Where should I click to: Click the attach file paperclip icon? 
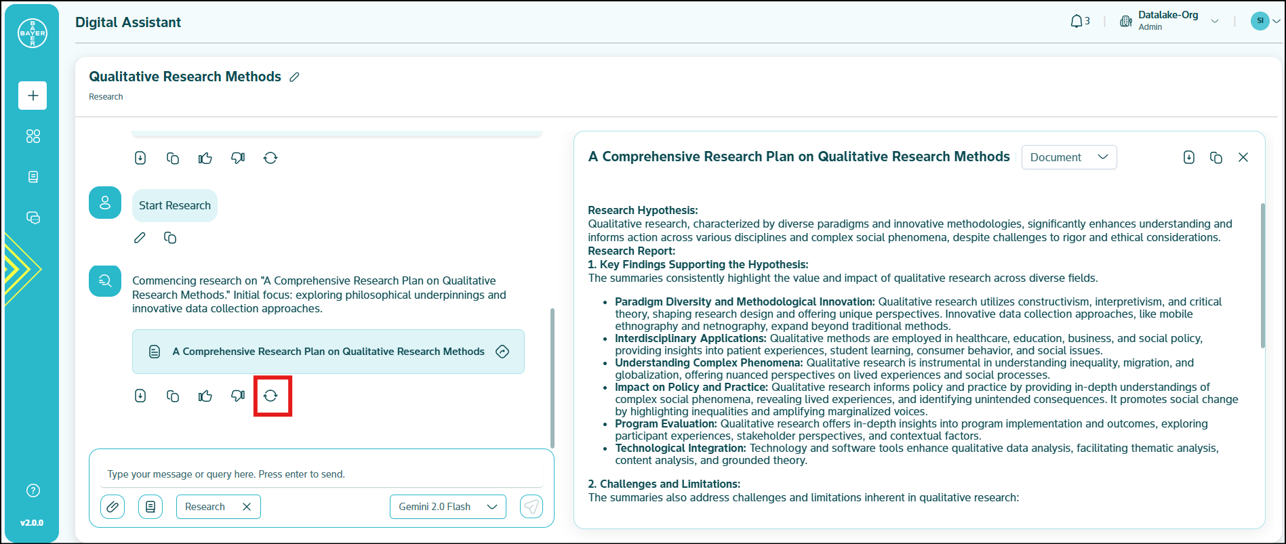click(113, 507)
